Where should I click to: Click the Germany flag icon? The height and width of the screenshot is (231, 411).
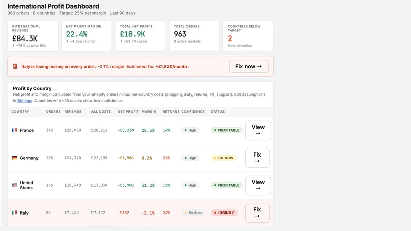pos(14,158)
